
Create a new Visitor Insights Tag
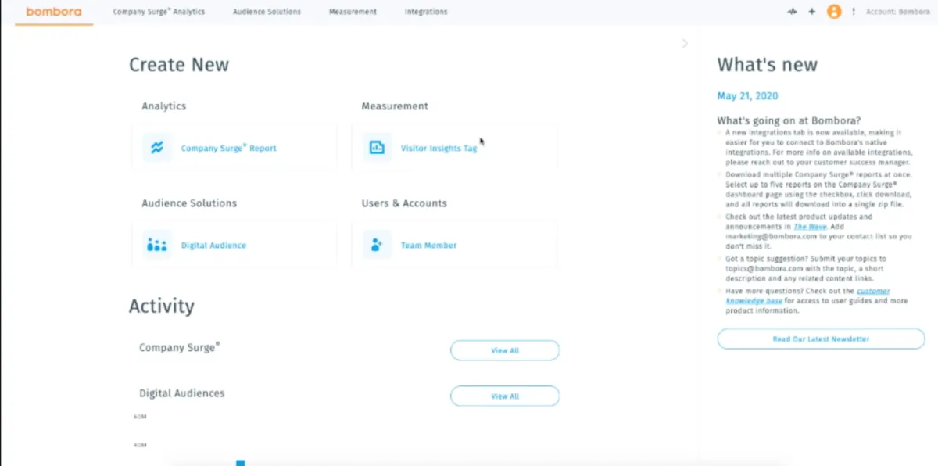439,148
